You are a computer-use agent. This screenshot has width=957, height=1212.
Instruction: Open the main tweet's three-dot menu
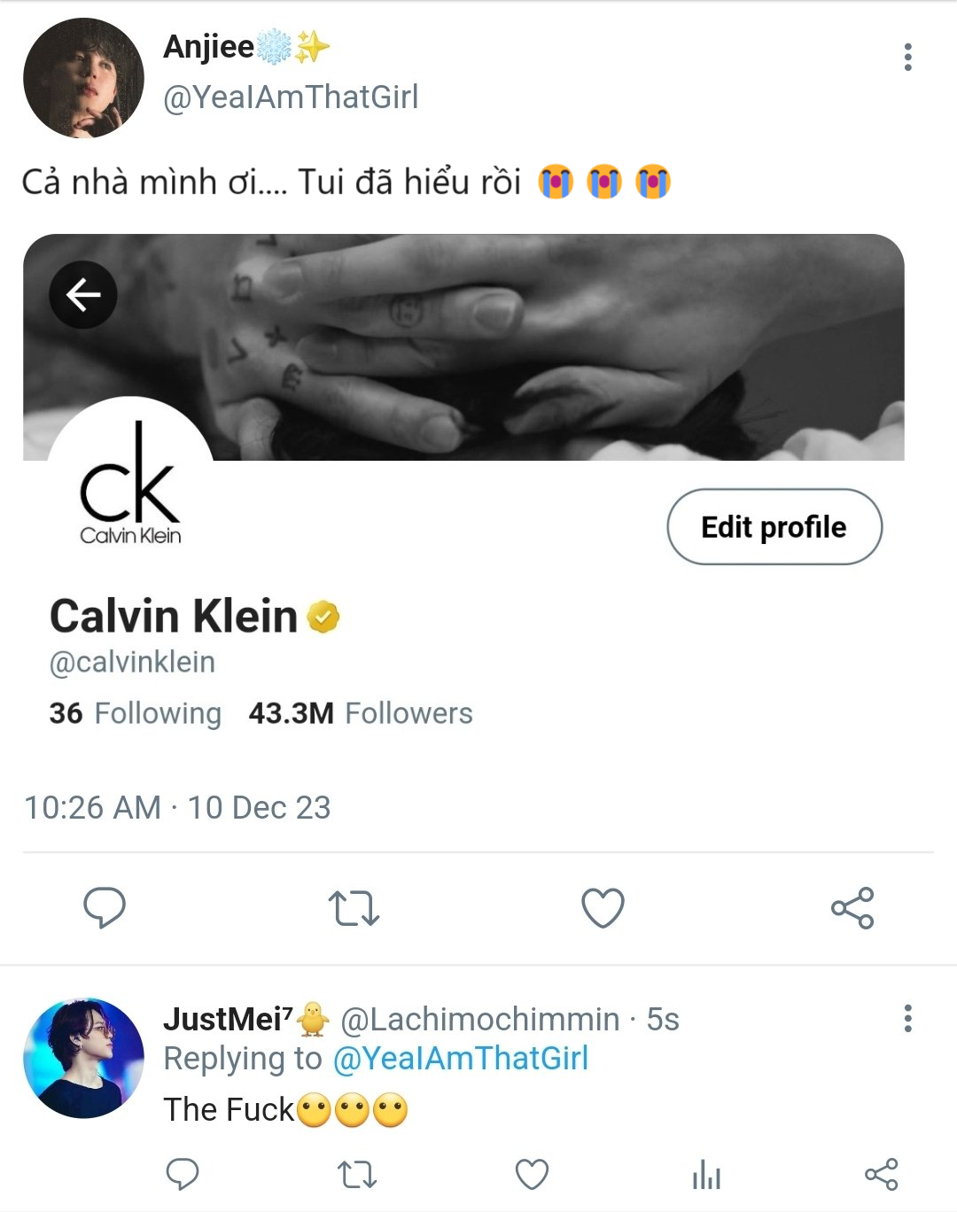tap(907, 58)
